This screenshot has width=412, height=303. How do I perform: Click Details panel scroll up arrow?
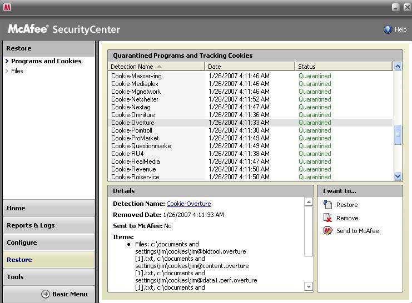click(309, 202)
